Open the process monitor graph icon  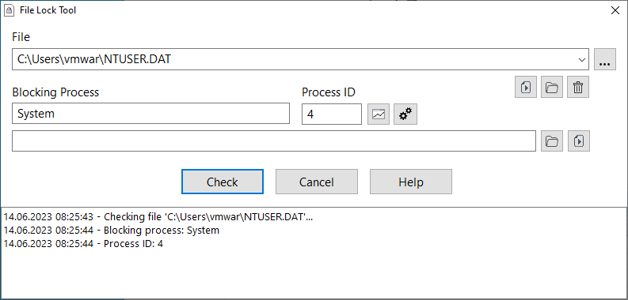[379, 114]
